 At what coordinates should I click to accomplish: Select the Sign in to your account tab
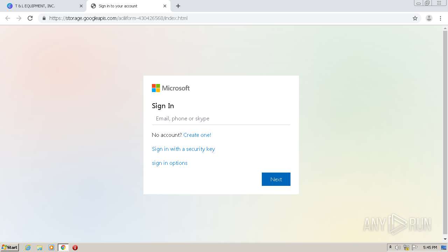(128, 6)
